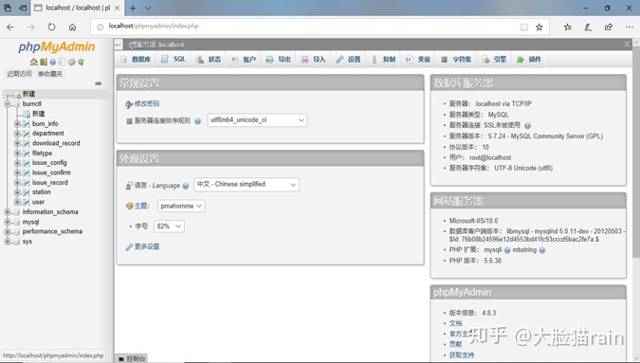
Task: Open browser settings and more ellipsis
Action: point(629,27)
